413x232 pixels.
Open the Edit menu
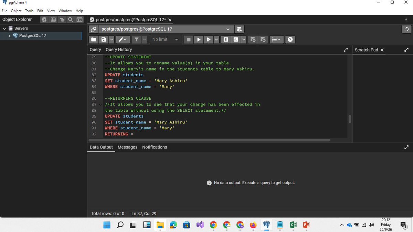40,11
